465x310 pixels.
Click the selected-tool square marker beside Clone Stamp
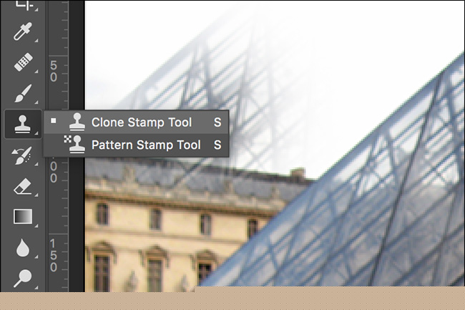[54, 121]
